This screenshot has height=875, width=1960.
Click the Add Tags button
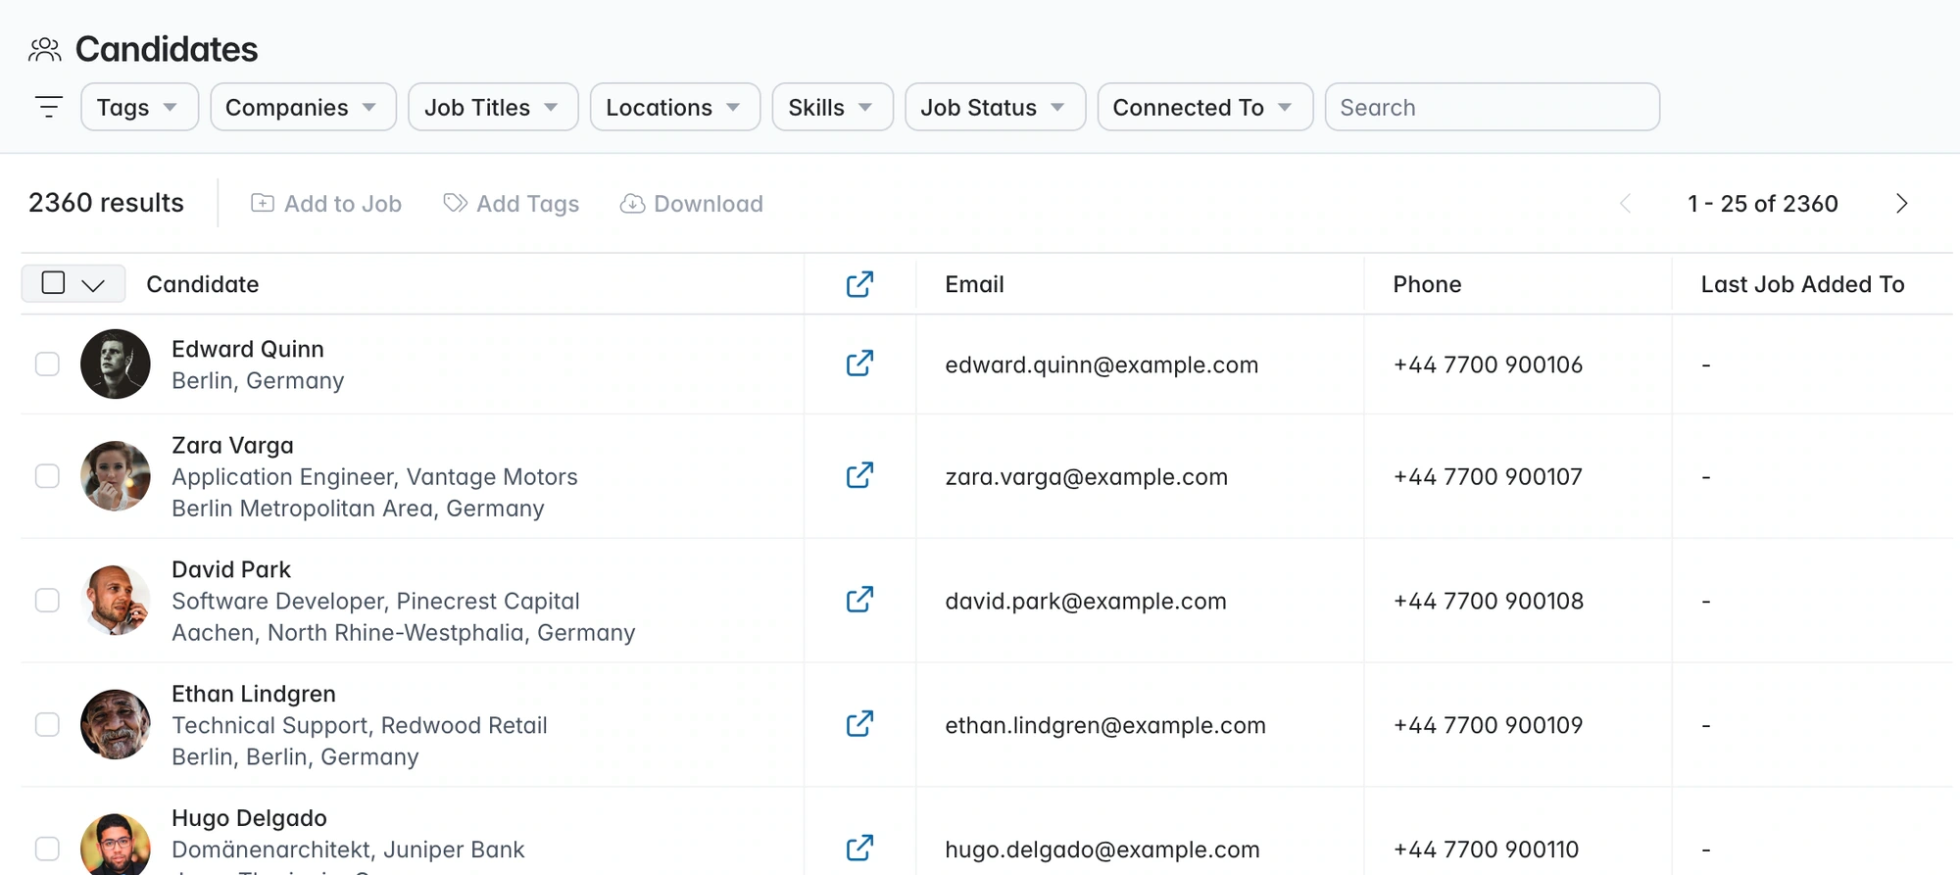click(512, 204)
